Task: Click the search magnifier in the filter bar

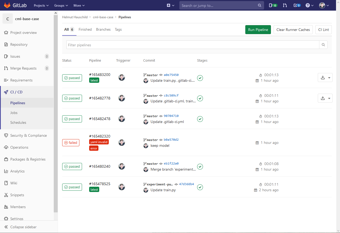Action: coord(323,45)
